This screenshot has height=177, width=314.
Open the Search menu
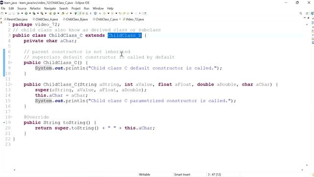coord(63,8)
